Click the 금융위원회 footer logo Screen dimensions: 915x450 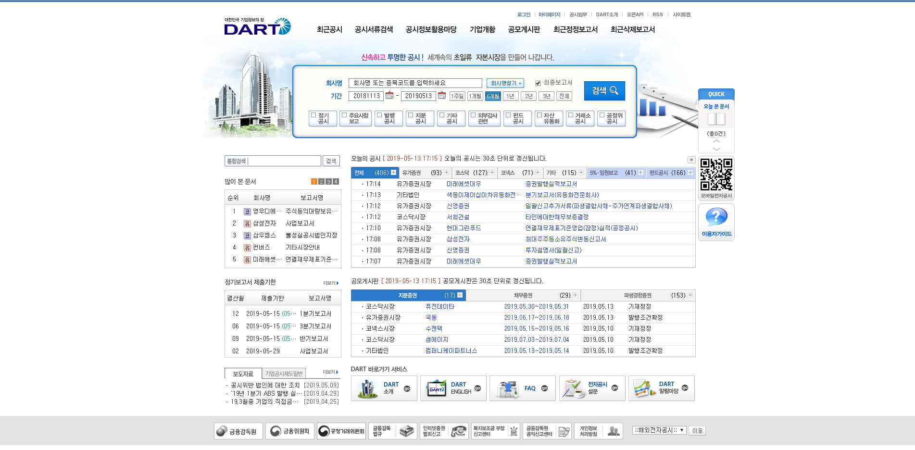coord(290,431)
